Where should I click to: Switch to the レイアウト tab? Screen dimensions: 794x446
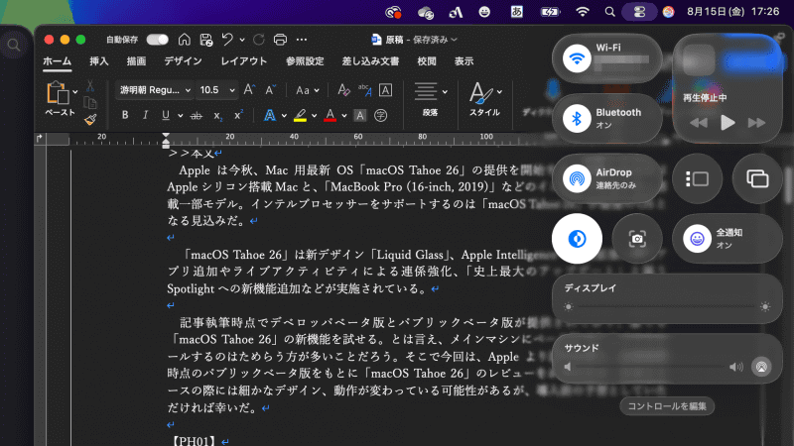[x=243, y=61]
